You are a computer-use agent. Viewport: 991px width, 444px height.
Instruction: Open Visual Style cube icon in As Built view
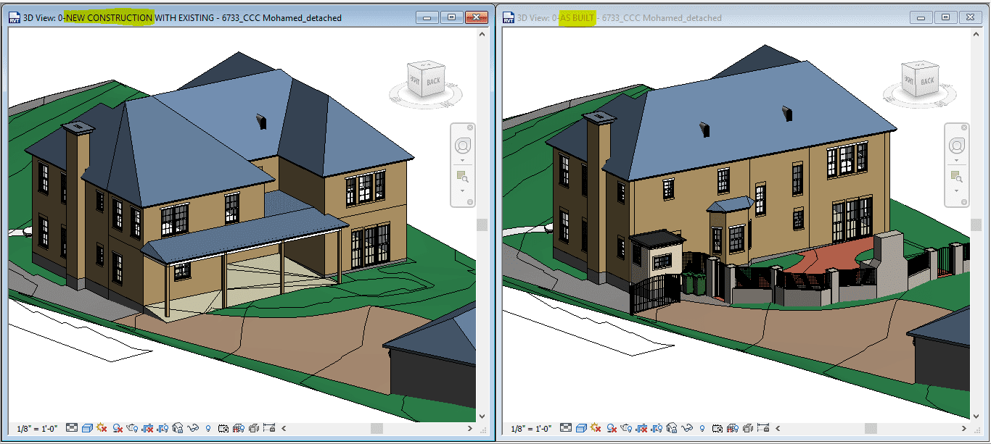point(581,429)
